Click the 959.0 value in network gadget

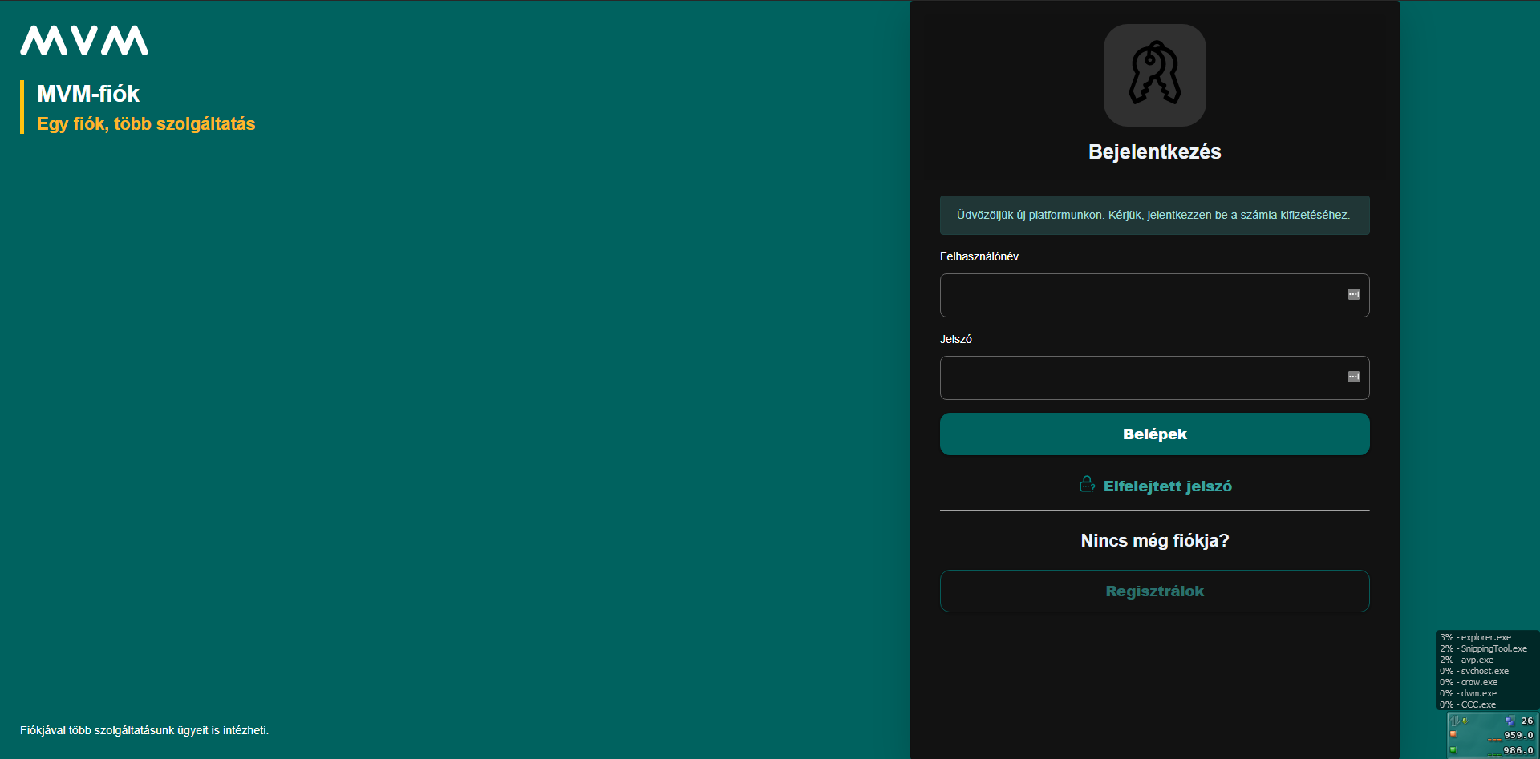tap(1518, 735)
